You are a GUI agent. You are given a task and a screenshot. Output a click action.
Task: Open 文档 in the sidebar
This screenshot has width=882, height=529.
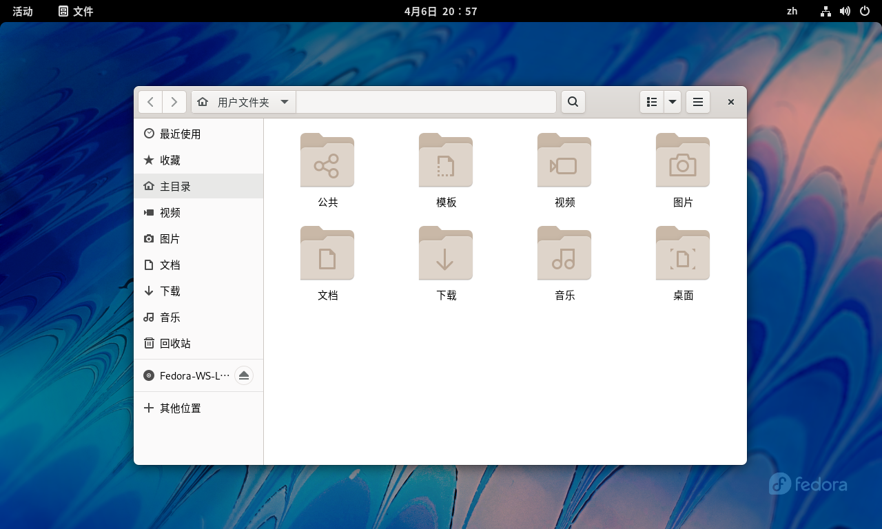[x=198, y=264]
